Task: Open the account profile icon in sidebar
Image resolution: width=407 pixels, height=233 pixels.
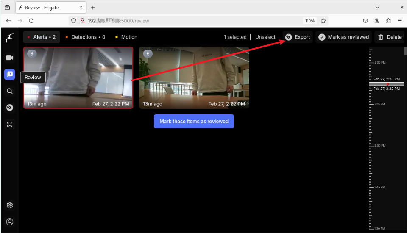Action: pos(9,222)
